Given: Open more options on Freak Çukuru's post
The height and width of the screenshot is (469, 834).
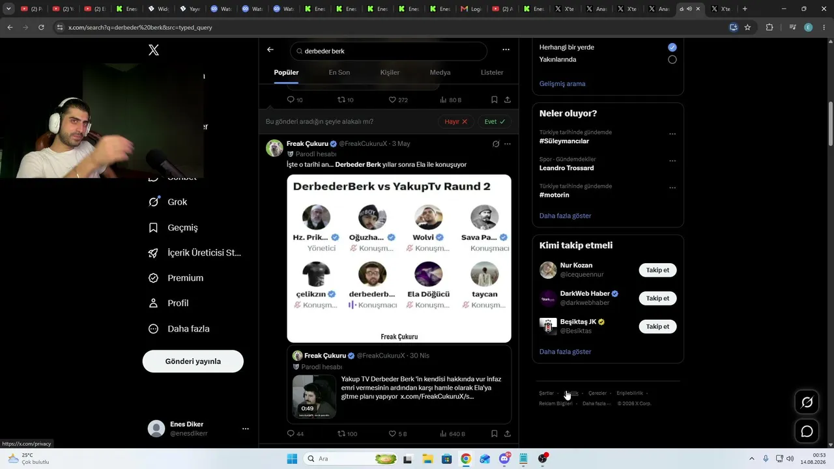Looking at the screenshot, I should click(x=508, y=144).
